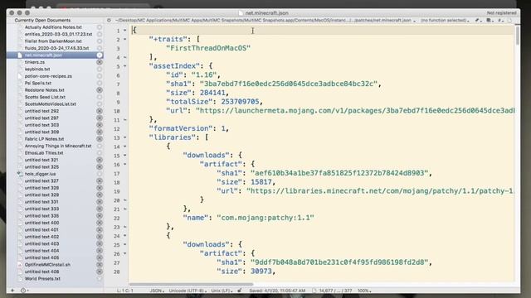Click the 'Not registered' label in title bar
531x298 pixels.
click(501, 13)
